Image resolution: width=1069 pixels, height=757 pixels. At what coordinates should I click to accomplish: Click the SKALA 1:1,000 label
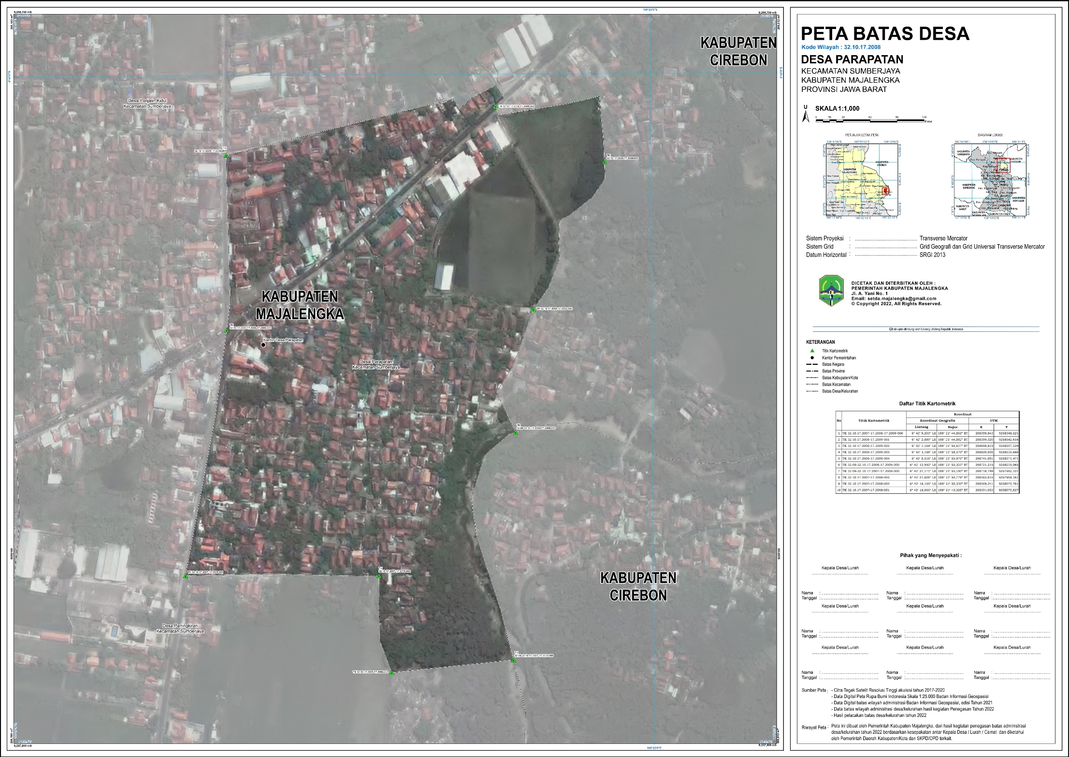pos(838,109)
